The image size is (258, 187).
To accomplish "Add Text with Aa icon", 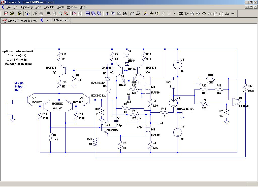I will (x=227, y=14).
